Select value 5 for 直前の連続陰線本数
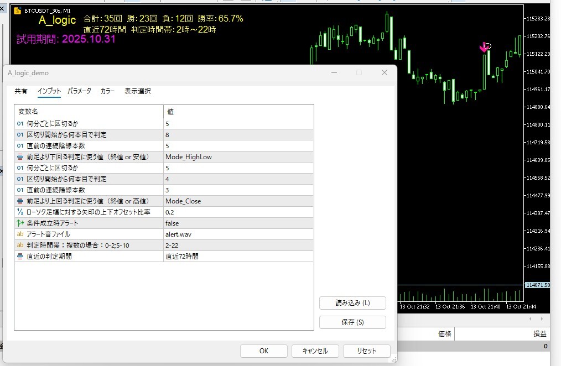Viewport: 561px width, 366px height. 238,146
